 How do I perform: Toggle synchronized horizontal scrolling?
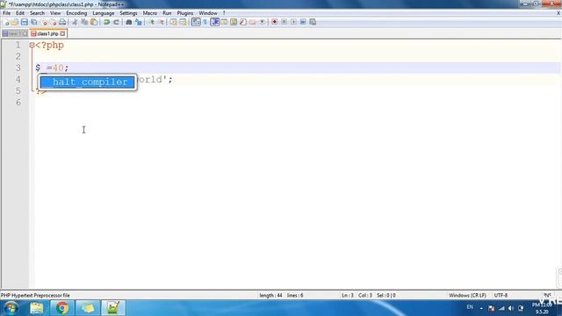point(184,22)
